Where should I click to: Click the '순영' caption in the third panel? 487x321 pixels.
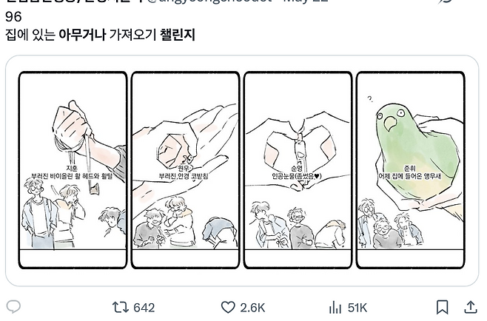[x=297, y=169]
